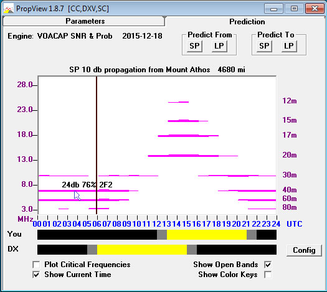This screenshot has width=327, height=292.
Task: Click the 24 hour label on UTC axis
Action: pyautogui.click(x=276, y=224)
